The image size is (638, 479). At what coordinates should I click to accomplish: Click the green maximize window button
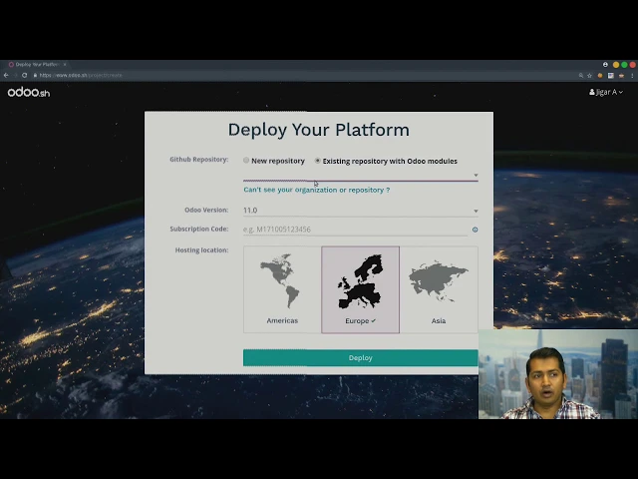pyautogui.click(x=624, y=64)
